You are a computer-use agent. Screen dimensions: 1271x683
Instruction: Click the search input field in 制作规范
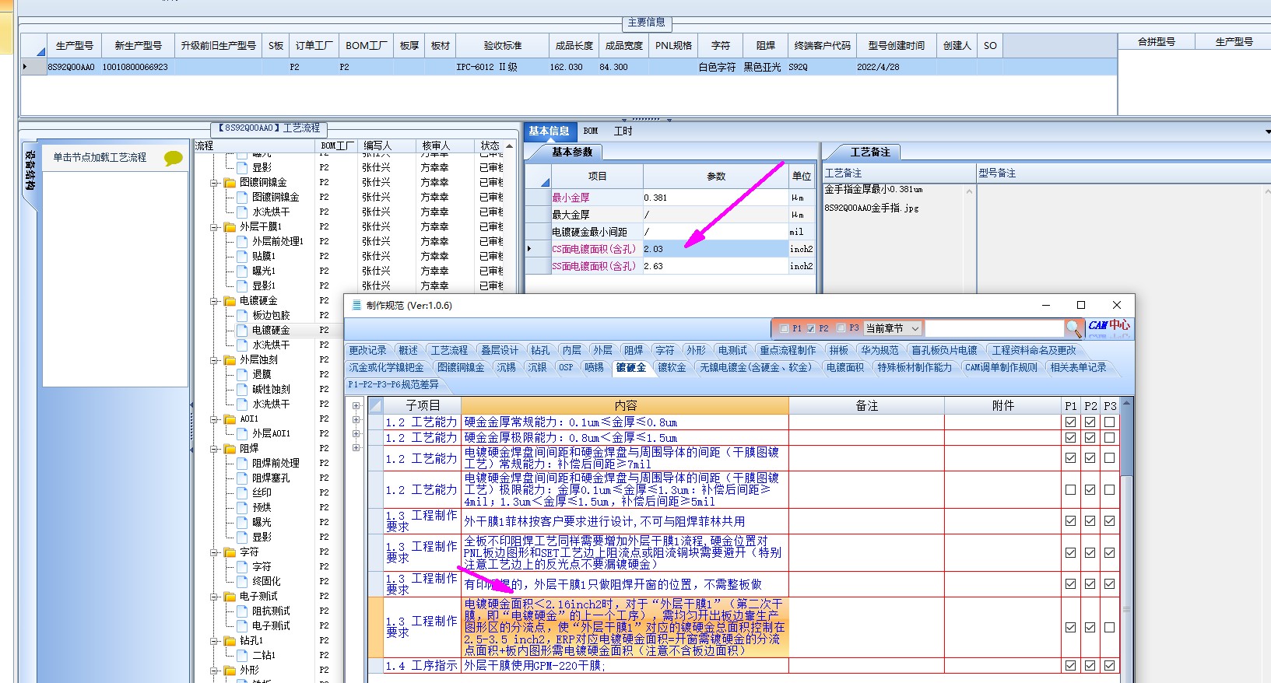(994, 328)
